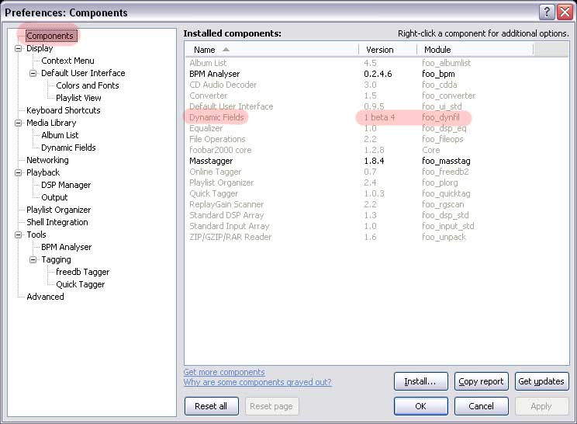The height and width of the screenshot is (424, 577).
Task: Select the ReplayGain Scanner row
Action: pyautogui.click(x=376, y=204)
